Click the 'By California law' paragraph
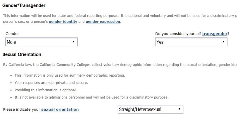Screen dimensions: 237x118 pos(120,65)
